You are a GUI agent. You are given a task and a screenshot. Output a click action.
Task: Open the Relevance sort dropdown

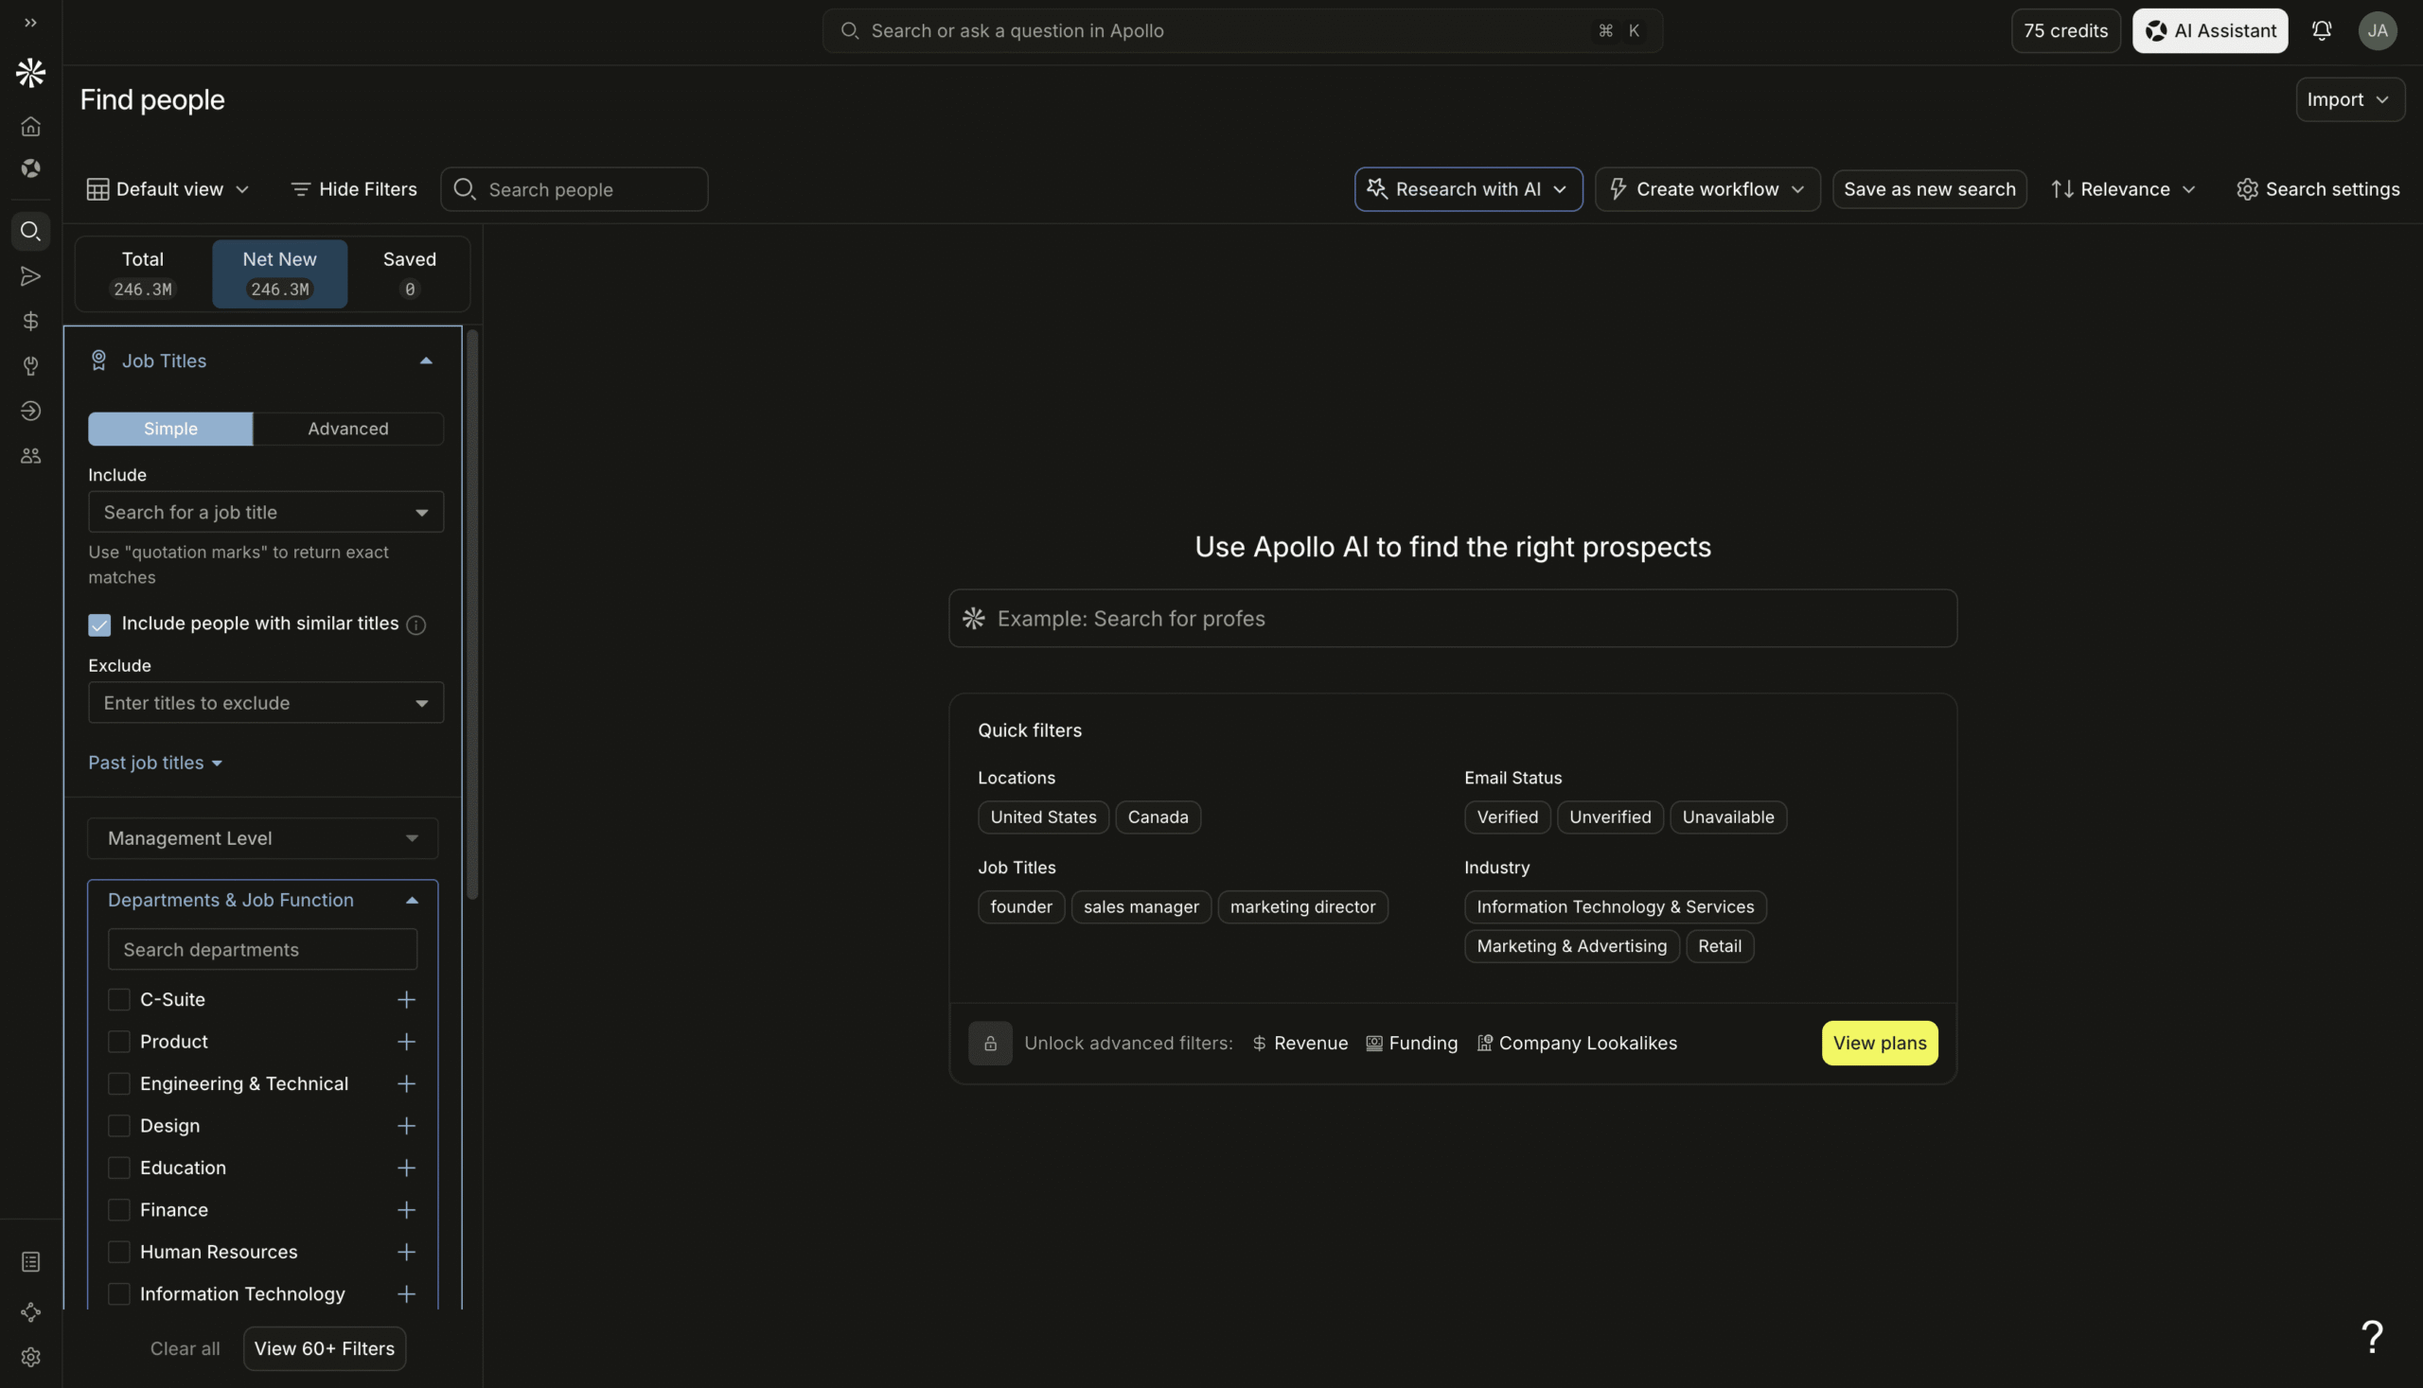click(2124, 188)
